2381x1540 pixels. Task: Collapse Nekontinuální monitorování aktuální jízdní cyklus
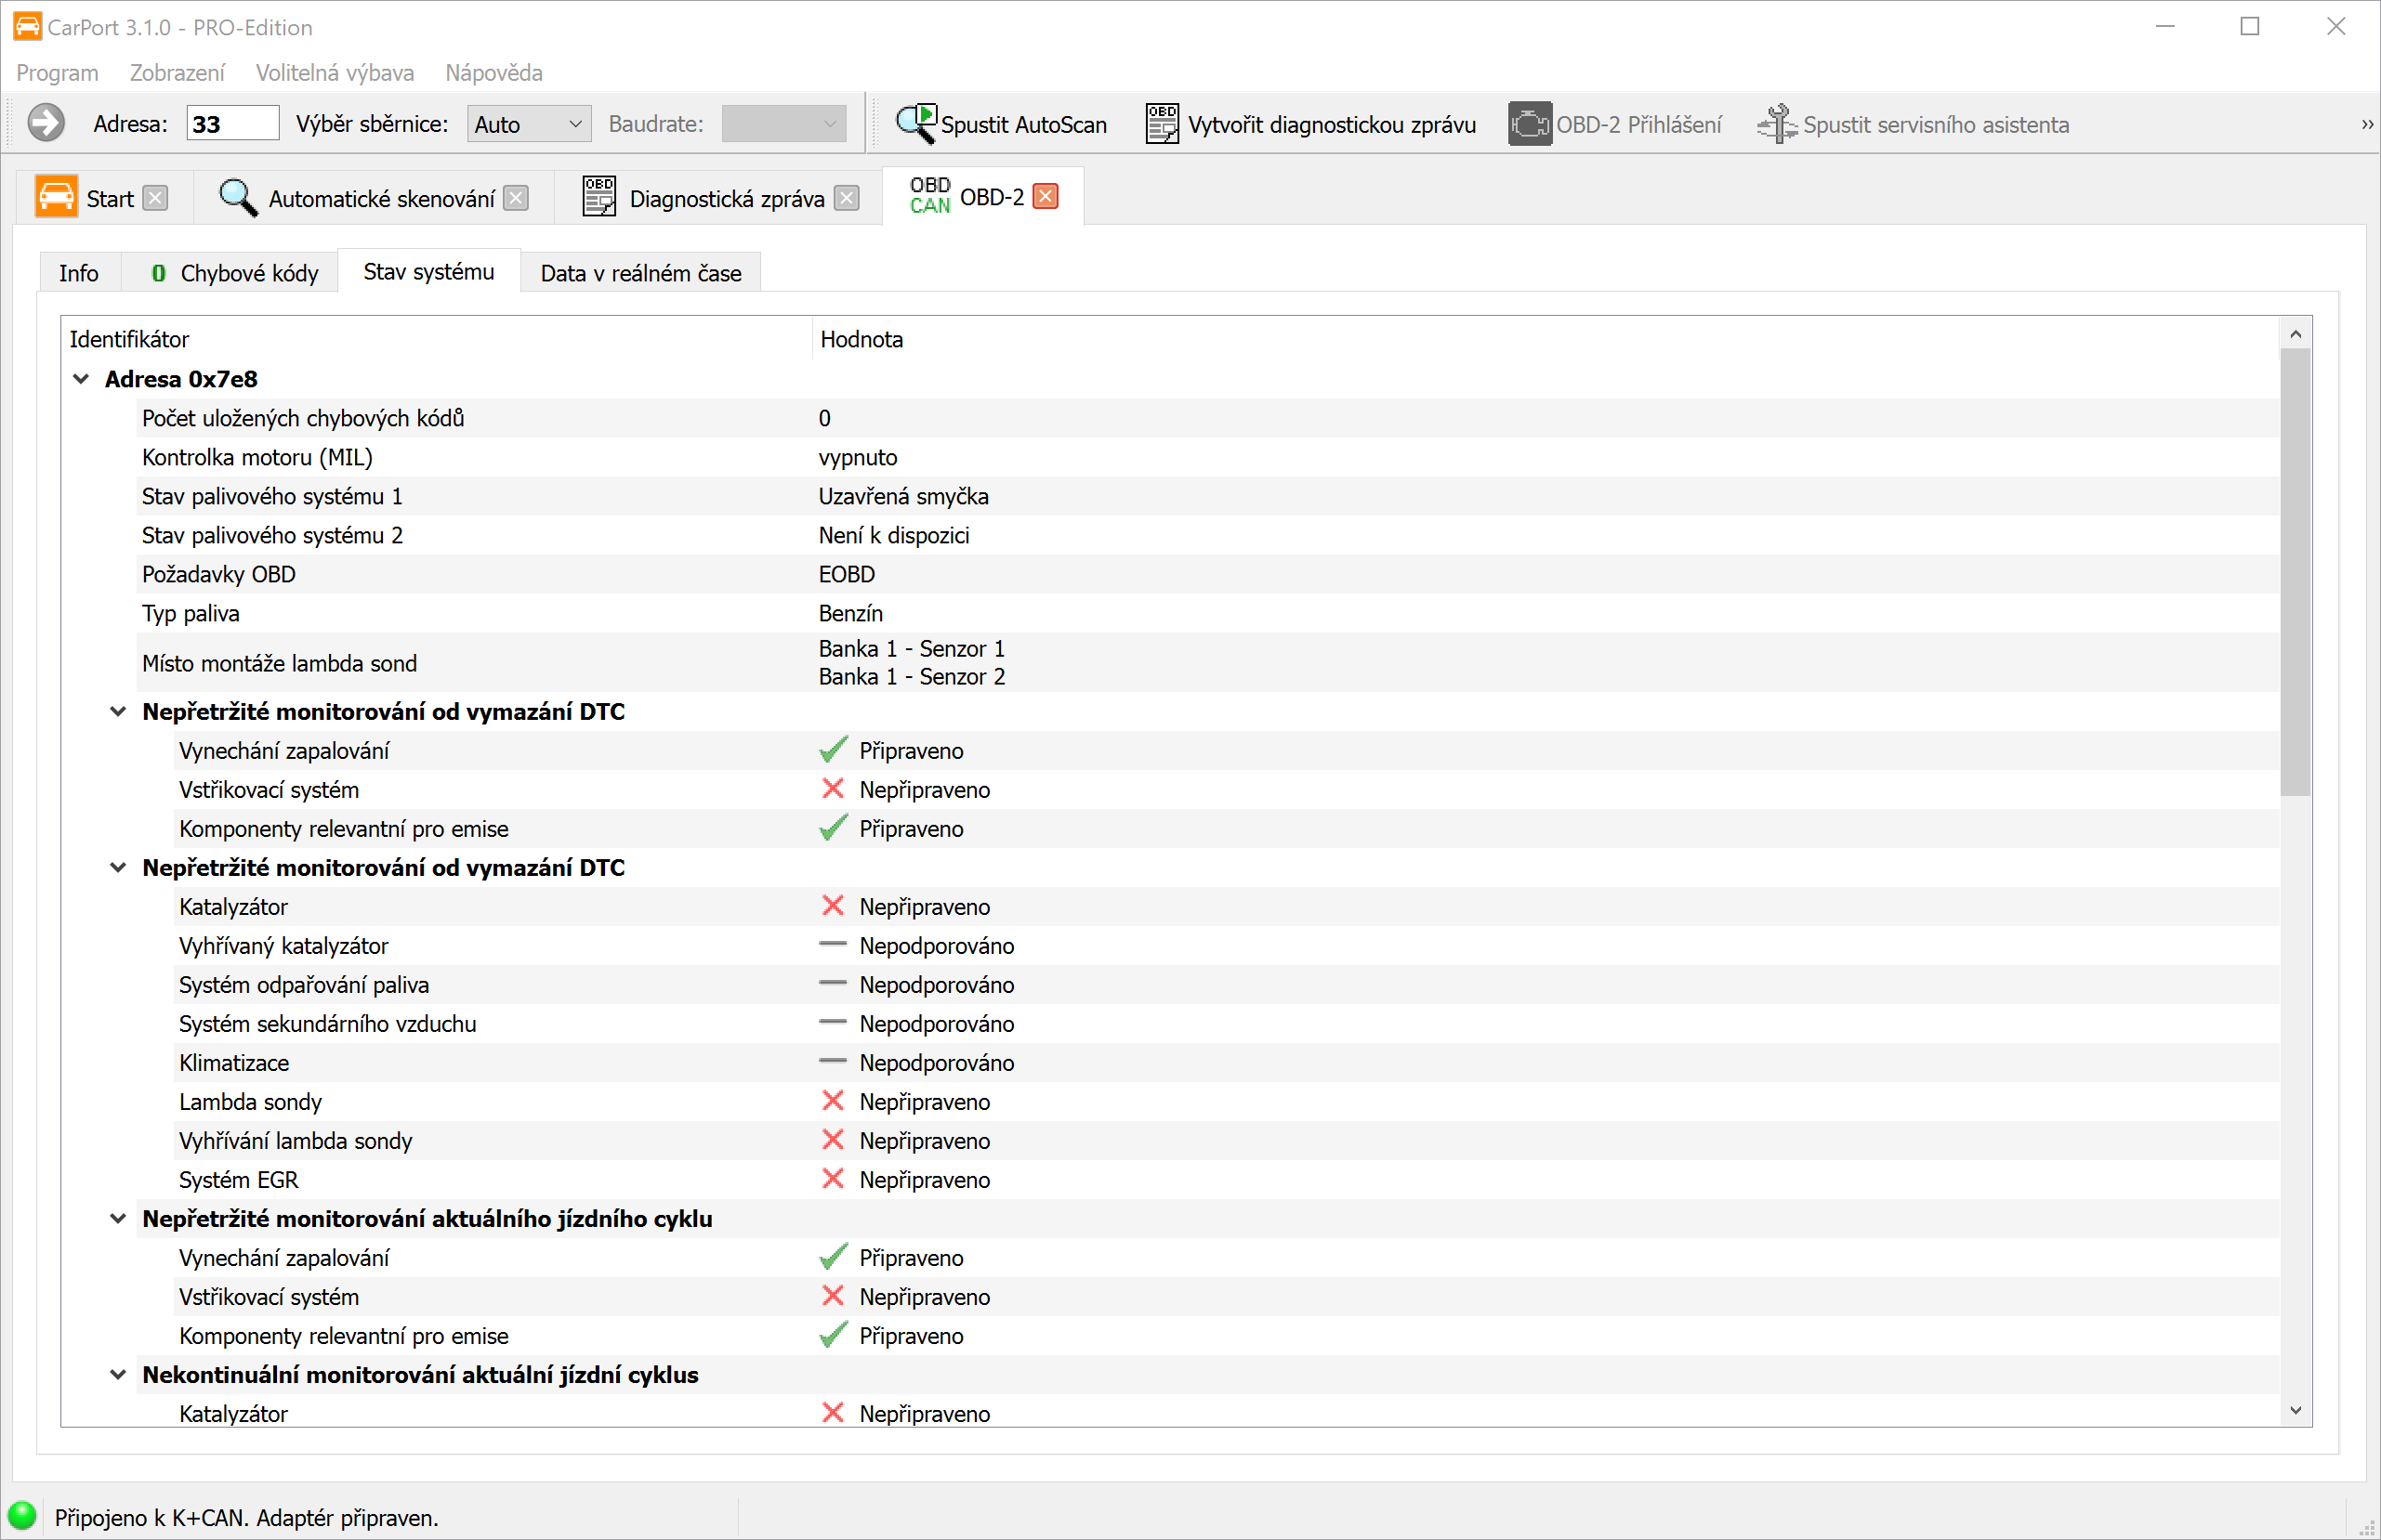(x=118, y=1374)
